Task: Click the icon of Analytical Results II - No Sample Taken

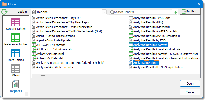Action: (x=131, y=67)
